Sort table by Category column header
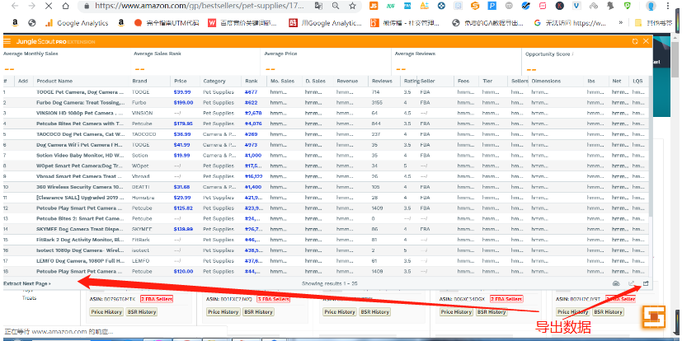This screenshot has width=682, height=341. click(214, 82)
